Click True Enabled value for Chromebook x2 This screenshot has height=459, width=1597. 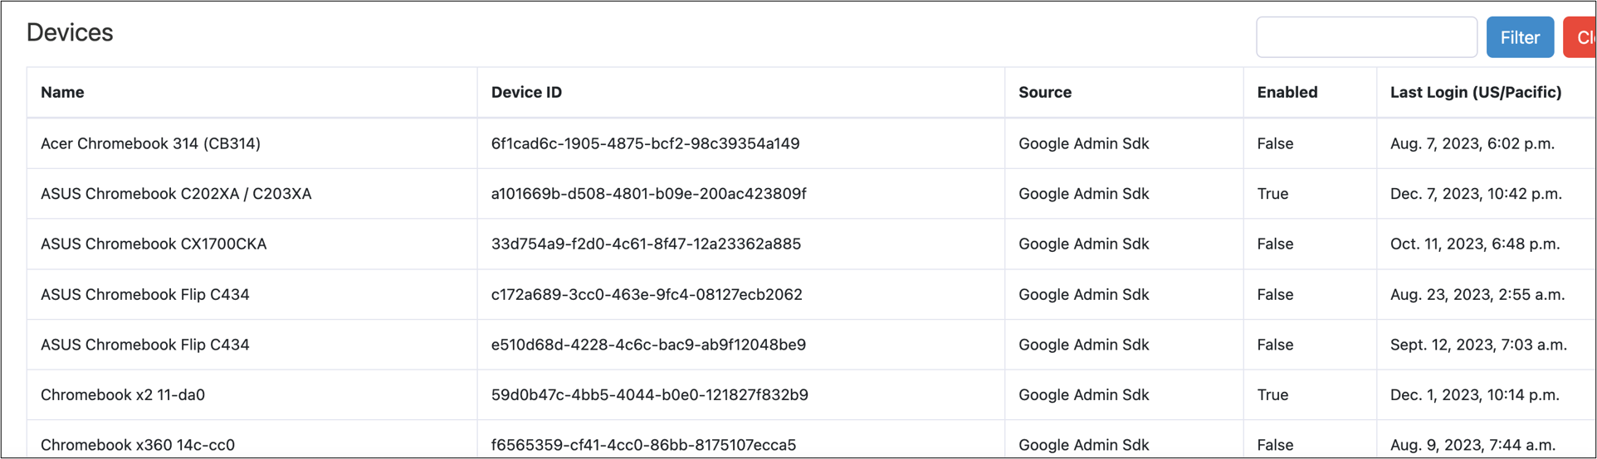pos(1272,394)
